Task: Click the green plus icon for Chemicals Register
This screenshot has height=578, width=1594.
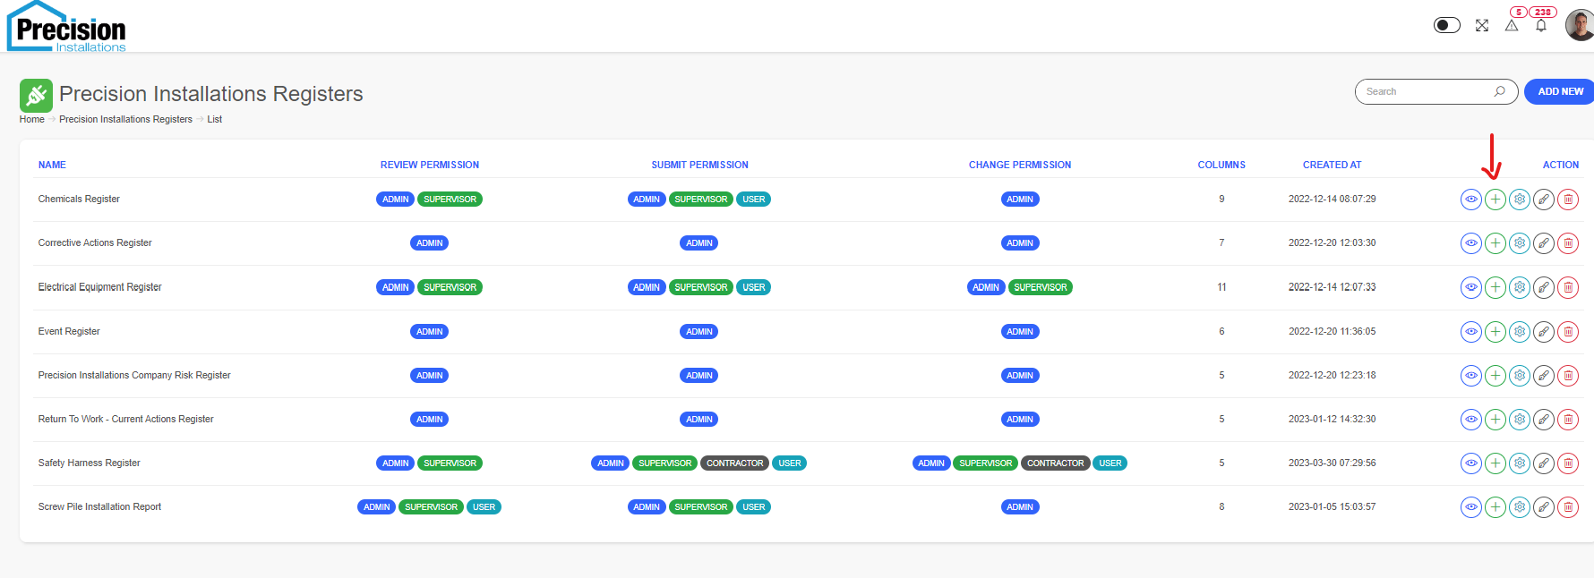Action: pyautogui.click(x=1495, y=200)
